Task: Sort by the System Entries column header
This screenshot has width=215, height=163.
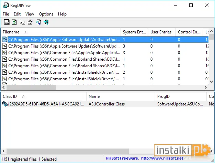Action: tap(134, 32)
